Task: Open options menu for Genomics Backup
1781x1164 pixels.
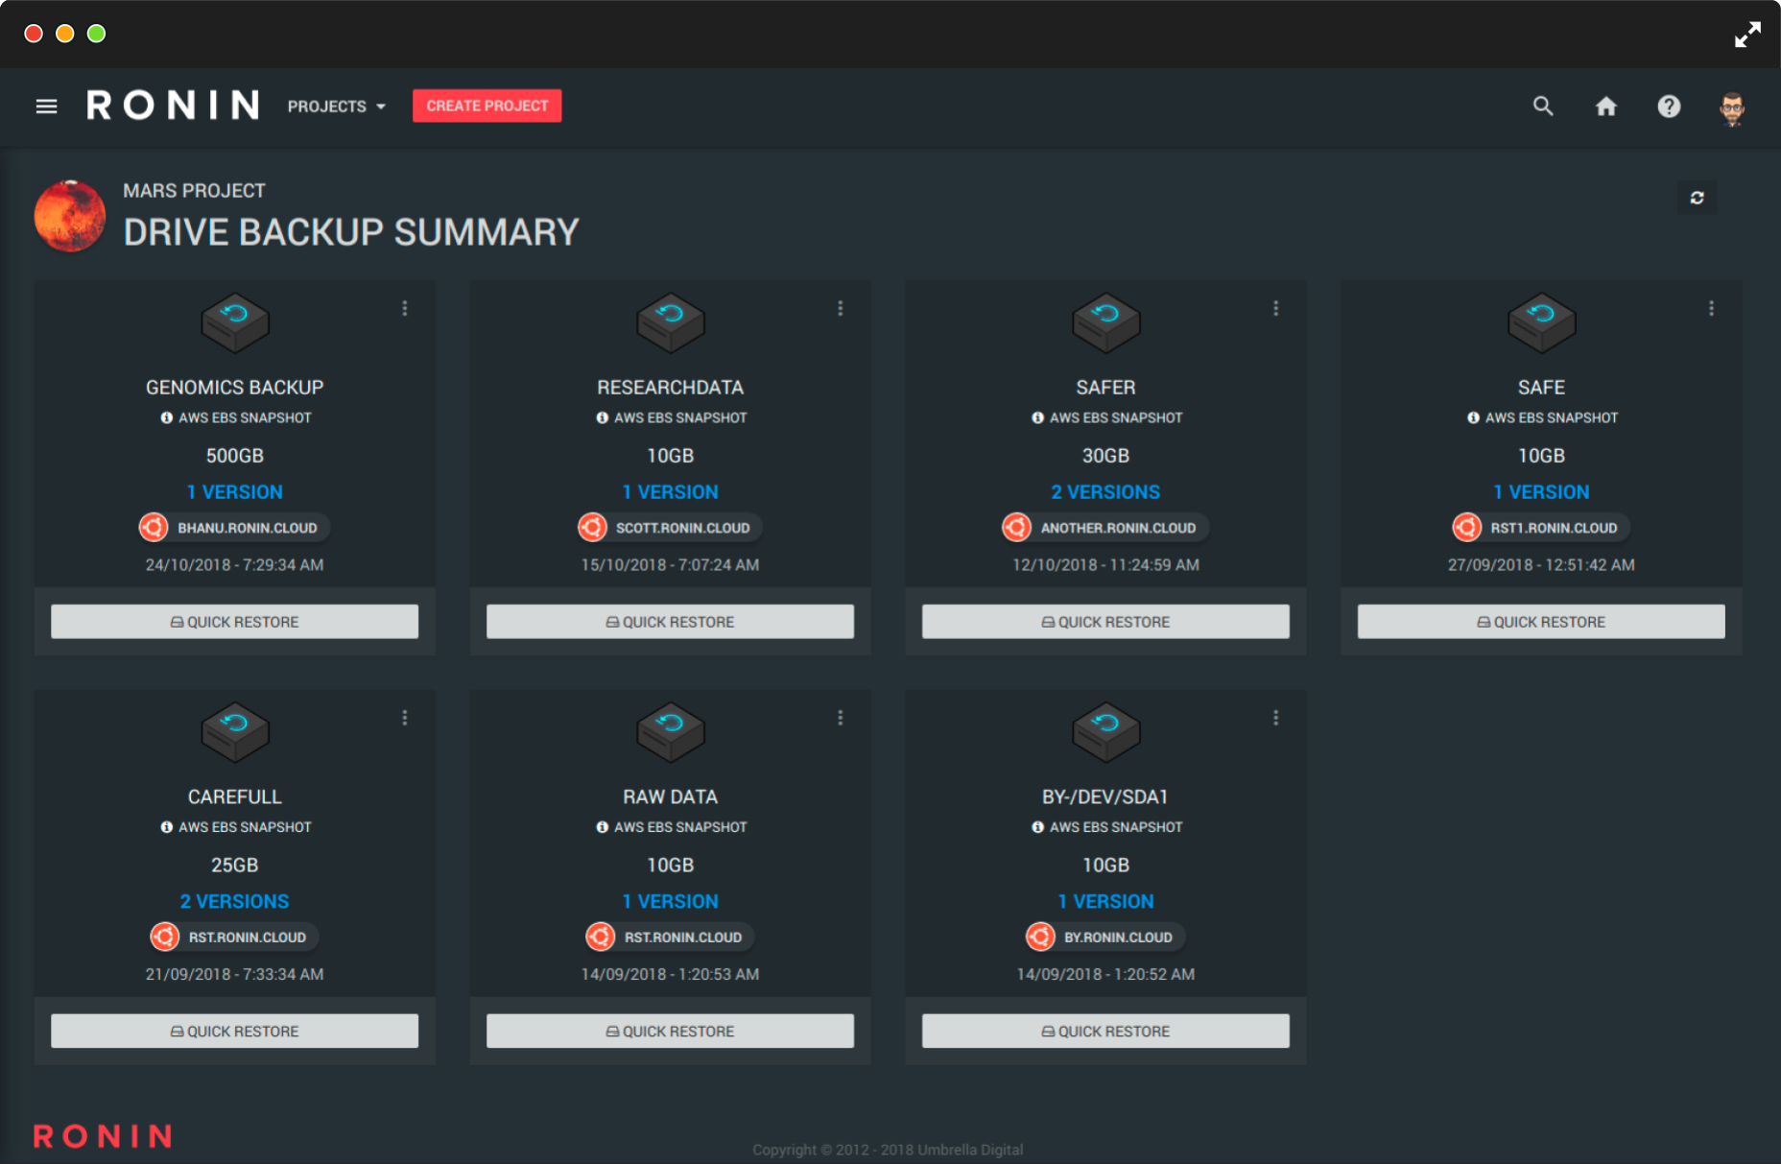Action: tap(405, 308)
